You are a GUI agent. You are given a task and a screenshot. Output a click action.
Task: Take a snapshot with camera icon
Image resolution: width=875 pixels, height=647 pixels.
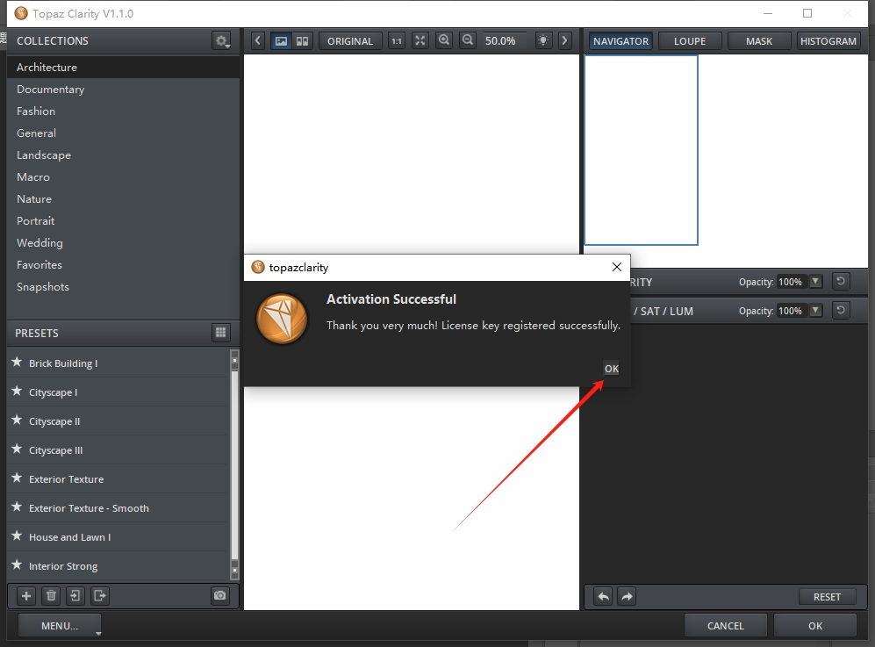coord(220,595)
